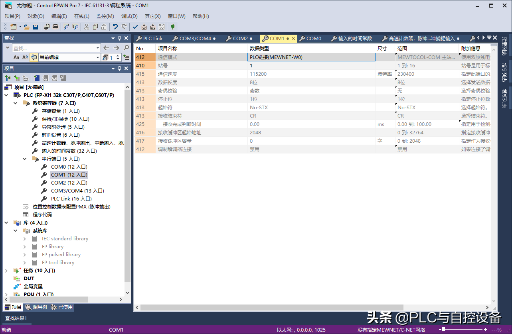512x334 pixels.
Task: Click the Open project folder icon
Action: (x=26, y=27)
